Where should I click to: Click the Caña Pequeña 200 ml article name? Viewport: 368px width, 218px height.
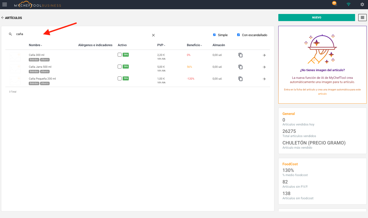pos(42,79)
